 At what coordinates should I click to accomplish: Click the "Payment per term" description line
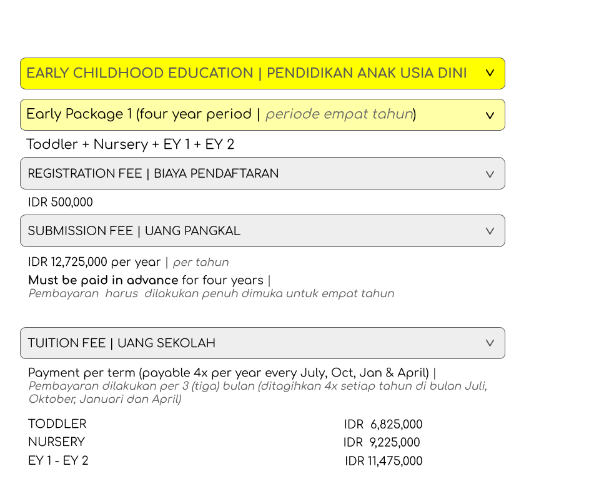pos(229,373)
